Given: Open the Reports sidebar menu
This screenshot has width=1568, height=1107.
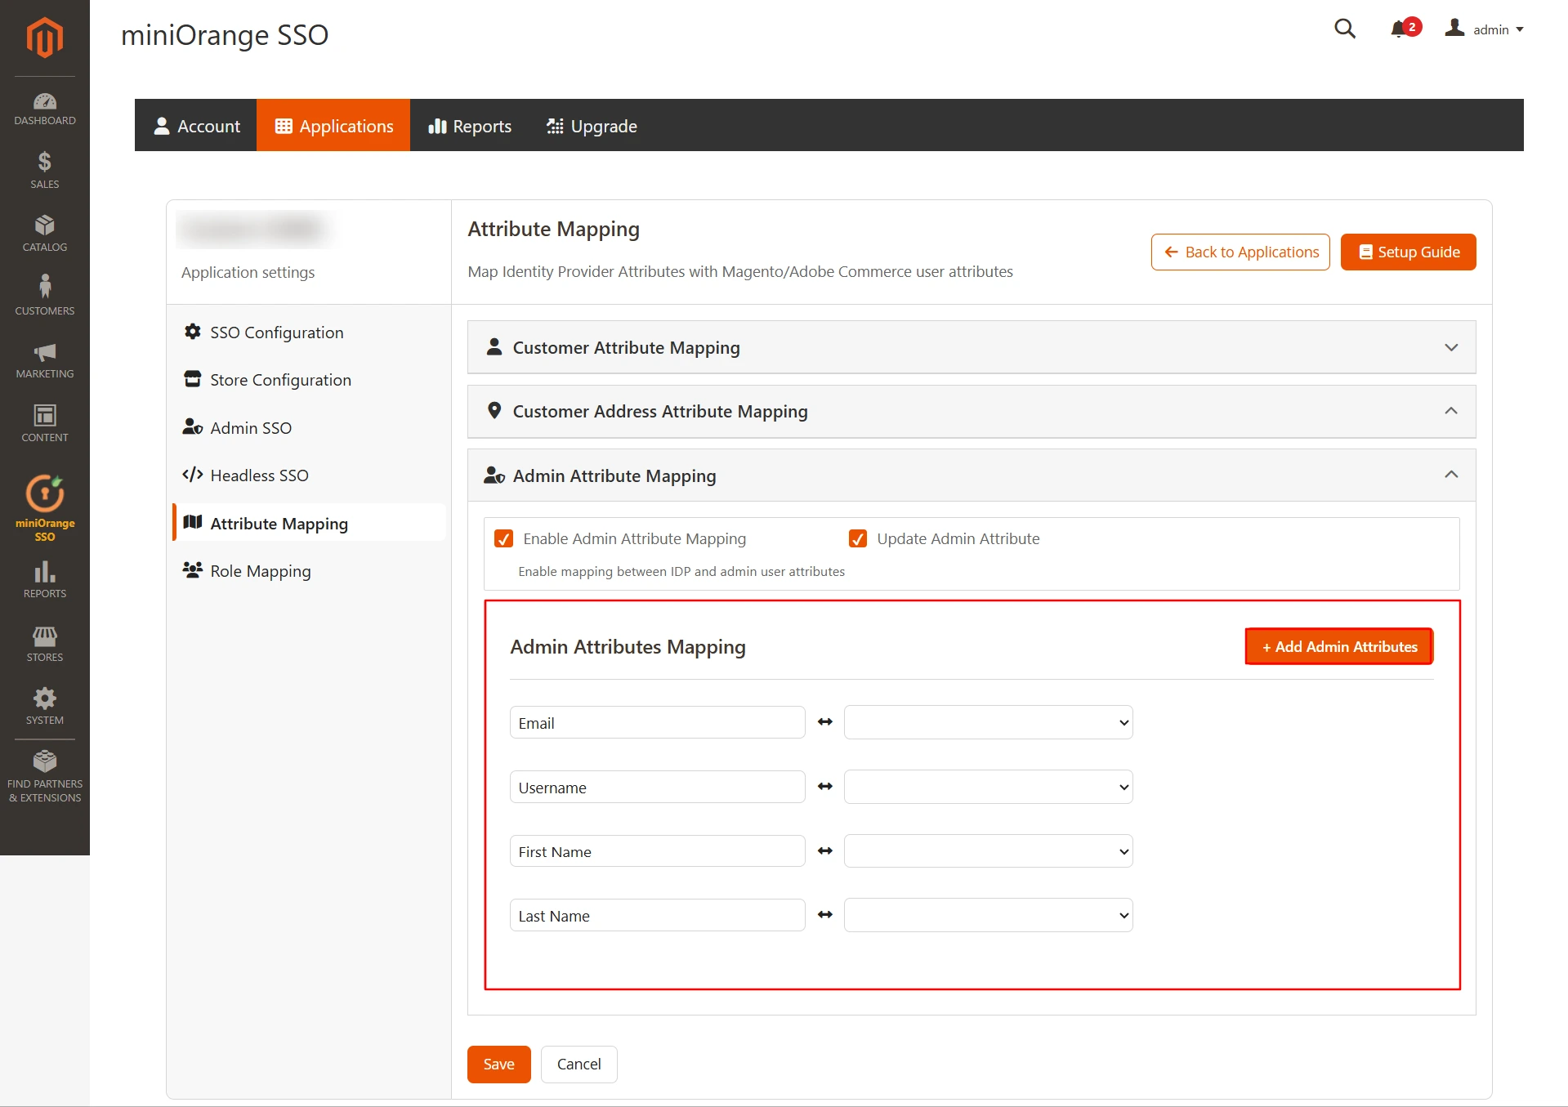Looking at the screenshot, I should 45,579.
